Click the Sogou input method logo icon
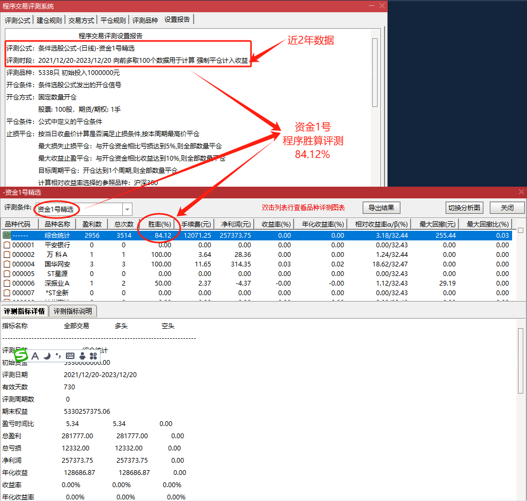This screenshot has height=501, width=527. tap(21, 355)
